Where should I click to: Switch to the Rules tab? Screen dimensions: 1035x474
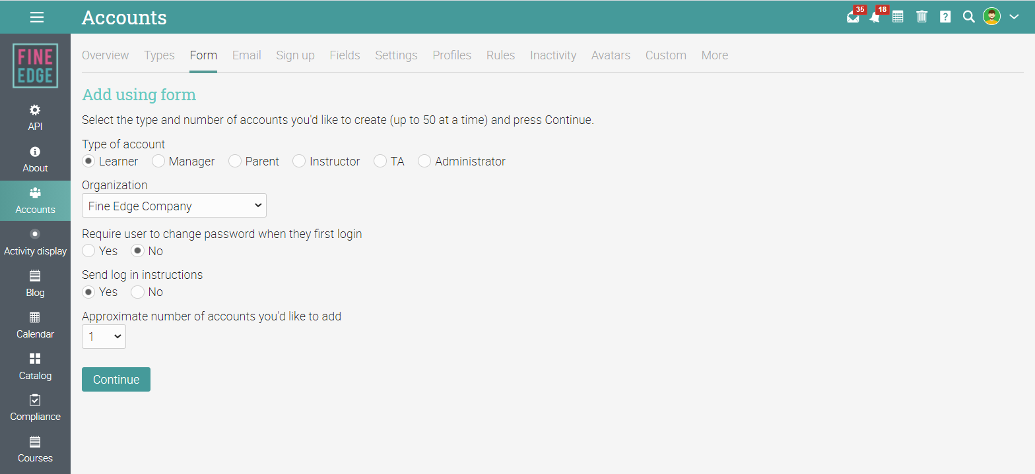[500, 55]
